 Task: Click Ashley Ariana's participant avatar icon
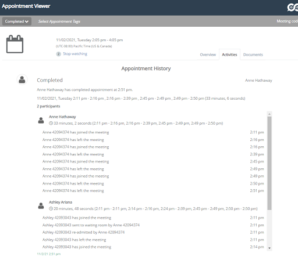(x=41, y=205)
